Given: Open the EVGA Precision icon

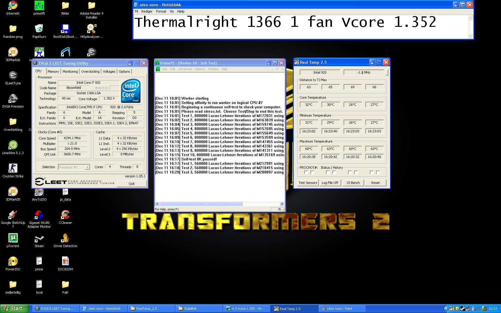Looking at the screenshot, I should point(13,101).
